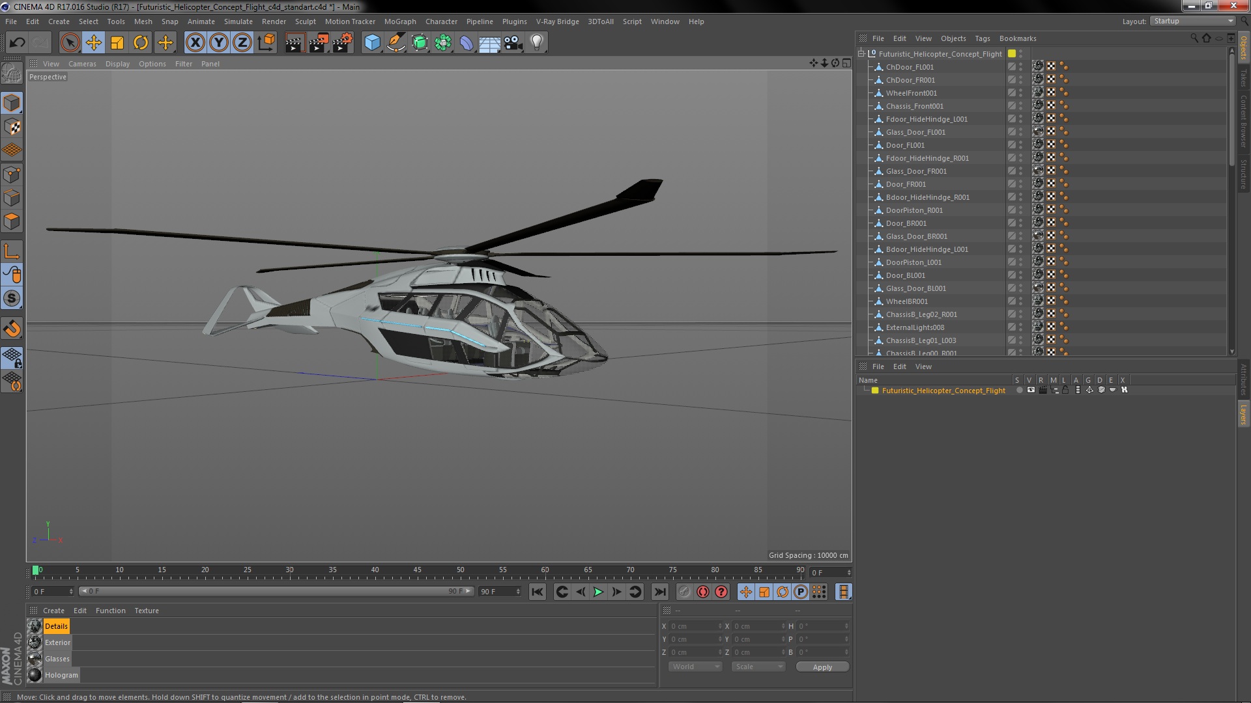Viewport: 1251px width, 703px height.
Task: Open the Cameras viewport menu
Action: coord(82,64)
